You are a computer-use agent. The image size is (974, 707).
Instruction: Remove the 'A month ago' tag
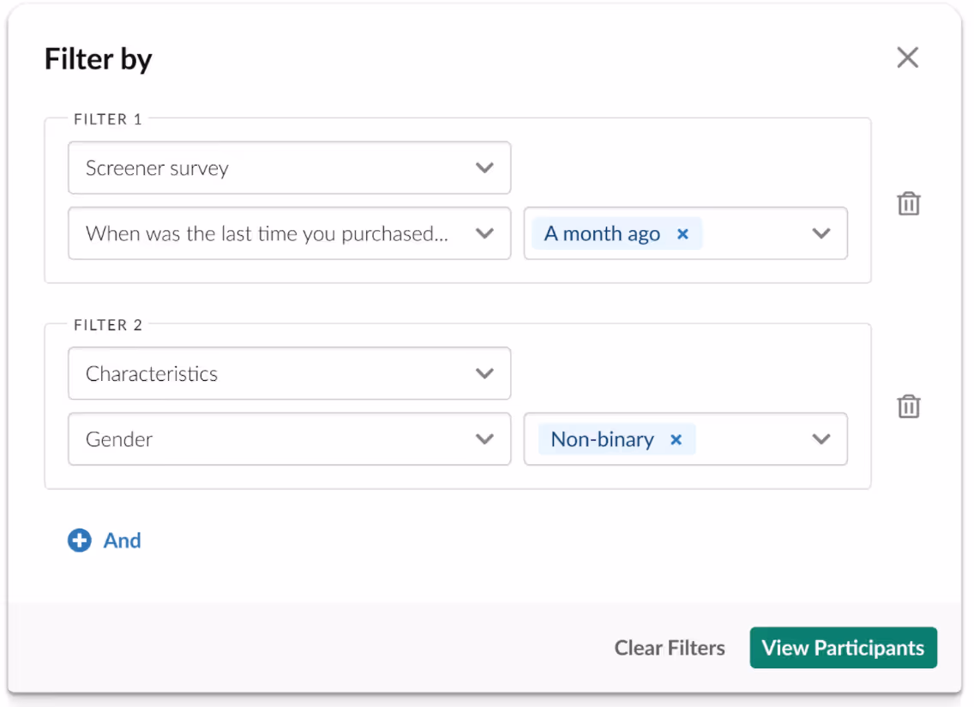point(683,234)
